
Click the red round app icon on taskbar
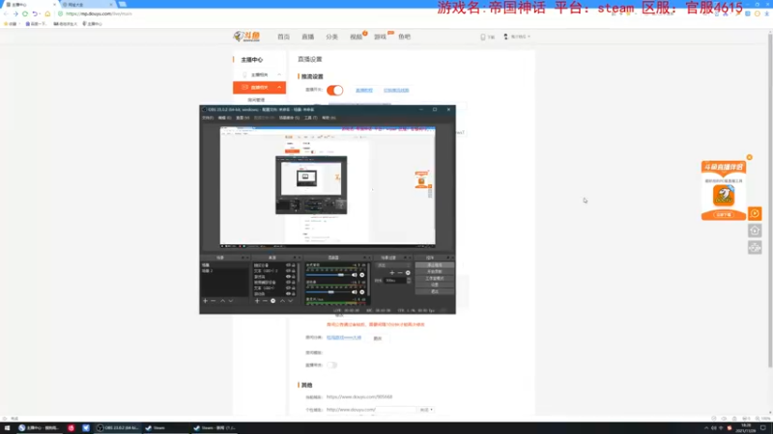[71, 428]
